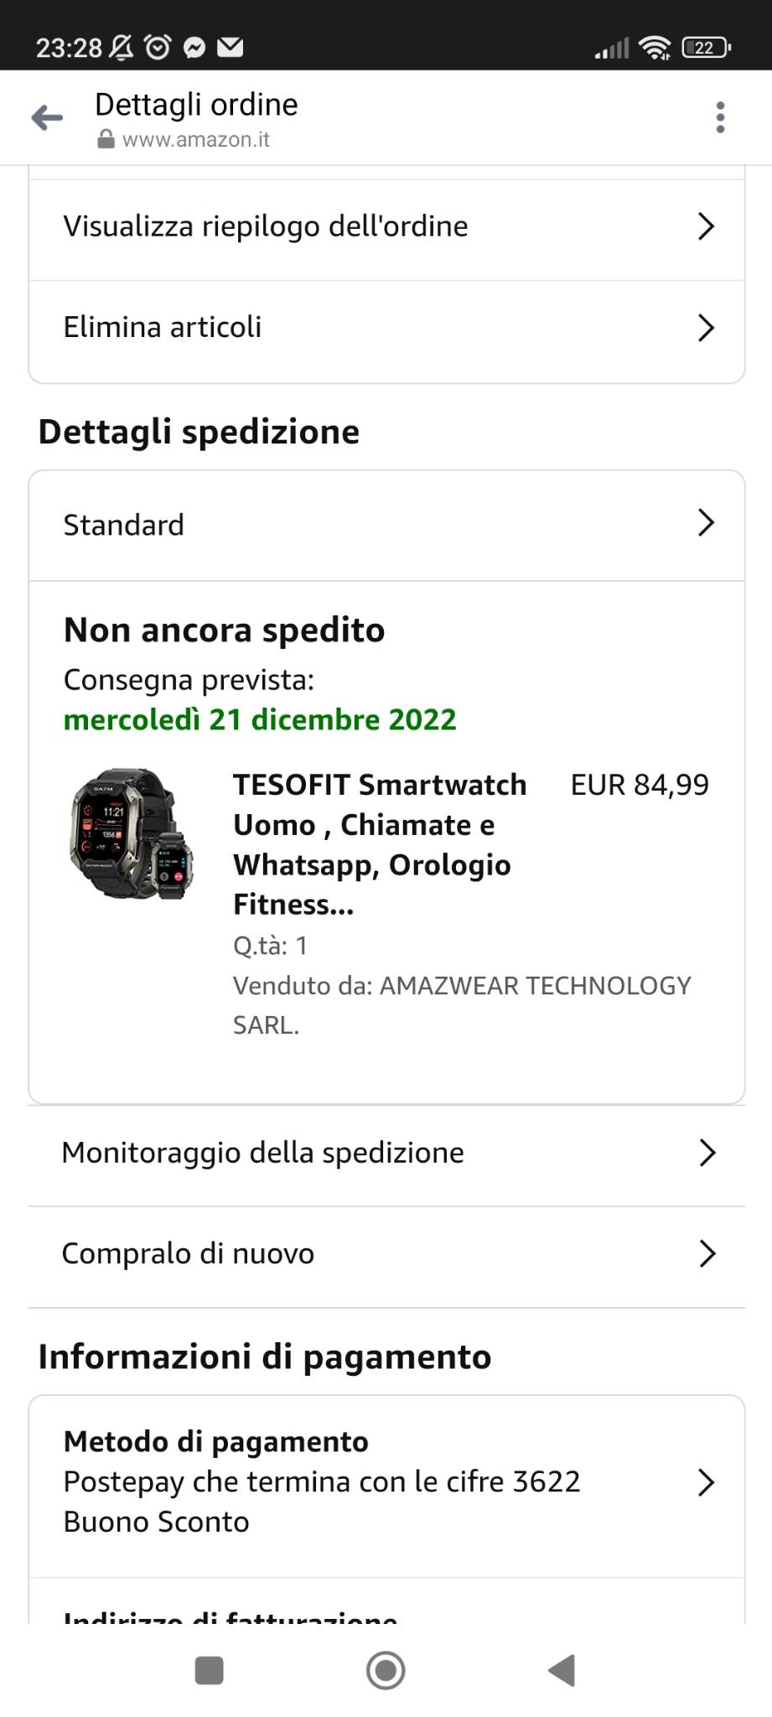Tap the mail notification icon
772x1717 pixels.
pos(231,48)
